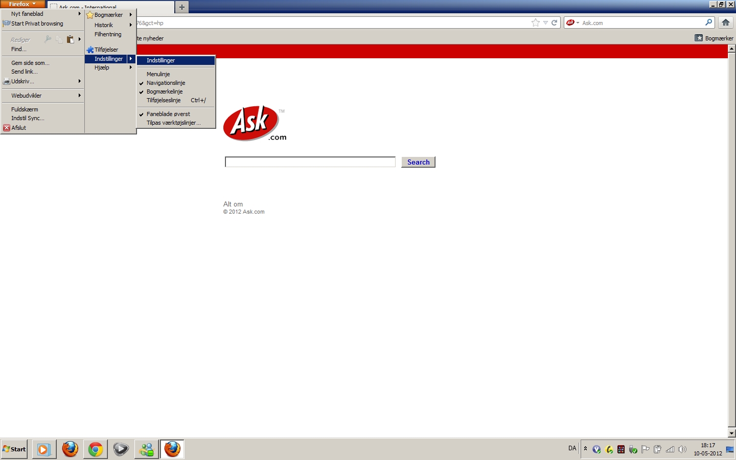This screenshot has width=736, height=460.
Task: Go to the home page icon
Action: coord(726,22)
